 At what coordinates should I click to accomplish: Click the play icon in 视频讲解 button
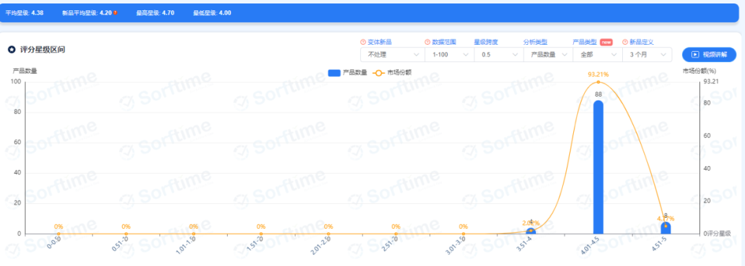(x=695, y=54)
